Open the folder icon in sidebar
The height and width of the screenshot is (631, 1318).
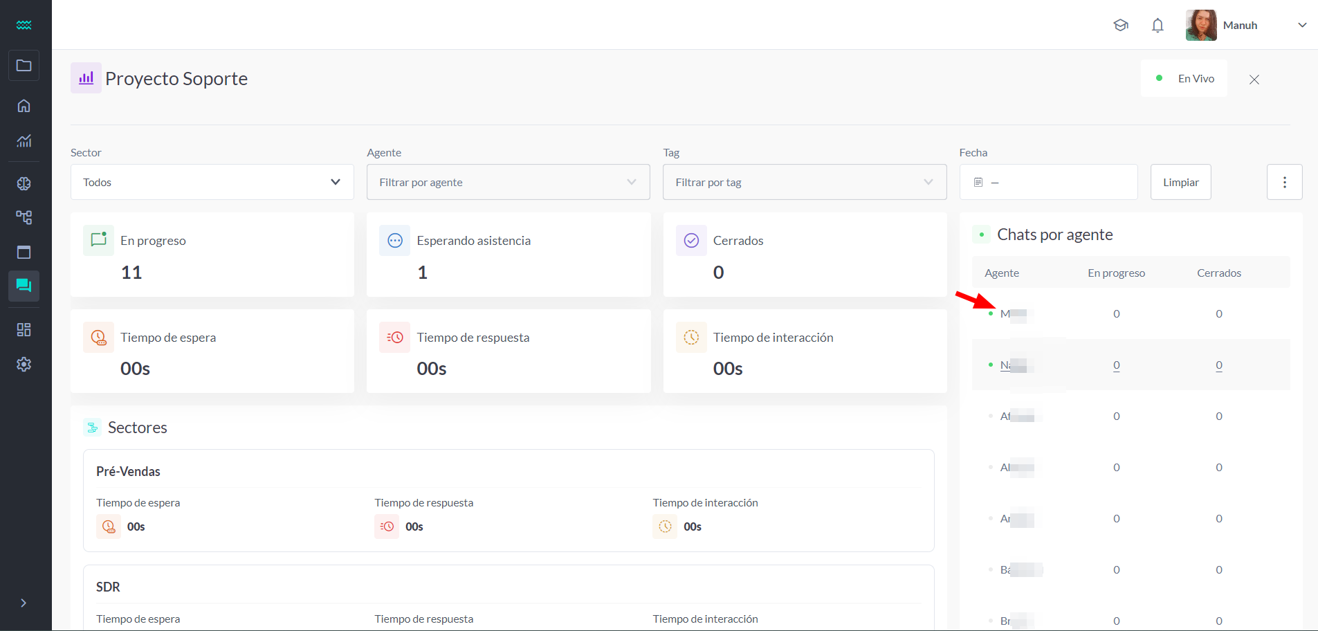pyautogui.click(x=24, y=66)
